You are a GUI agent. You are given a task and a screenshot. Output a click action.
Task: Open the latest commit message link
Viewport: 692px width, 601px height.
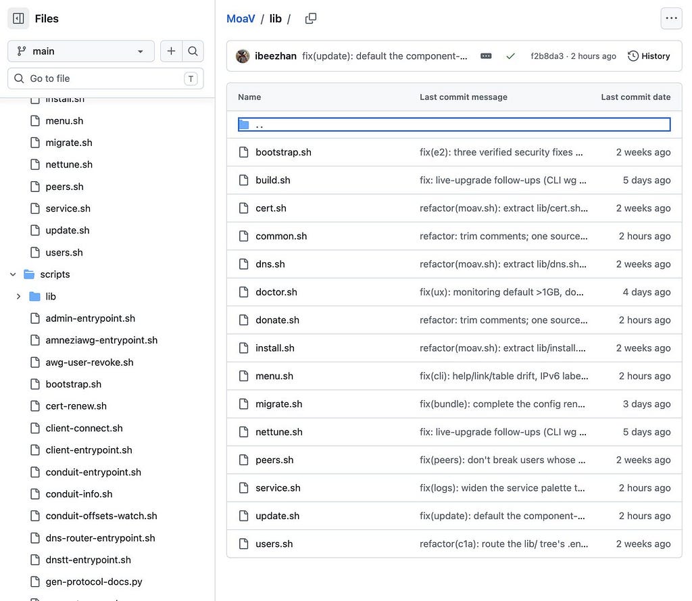click(385, 56)
